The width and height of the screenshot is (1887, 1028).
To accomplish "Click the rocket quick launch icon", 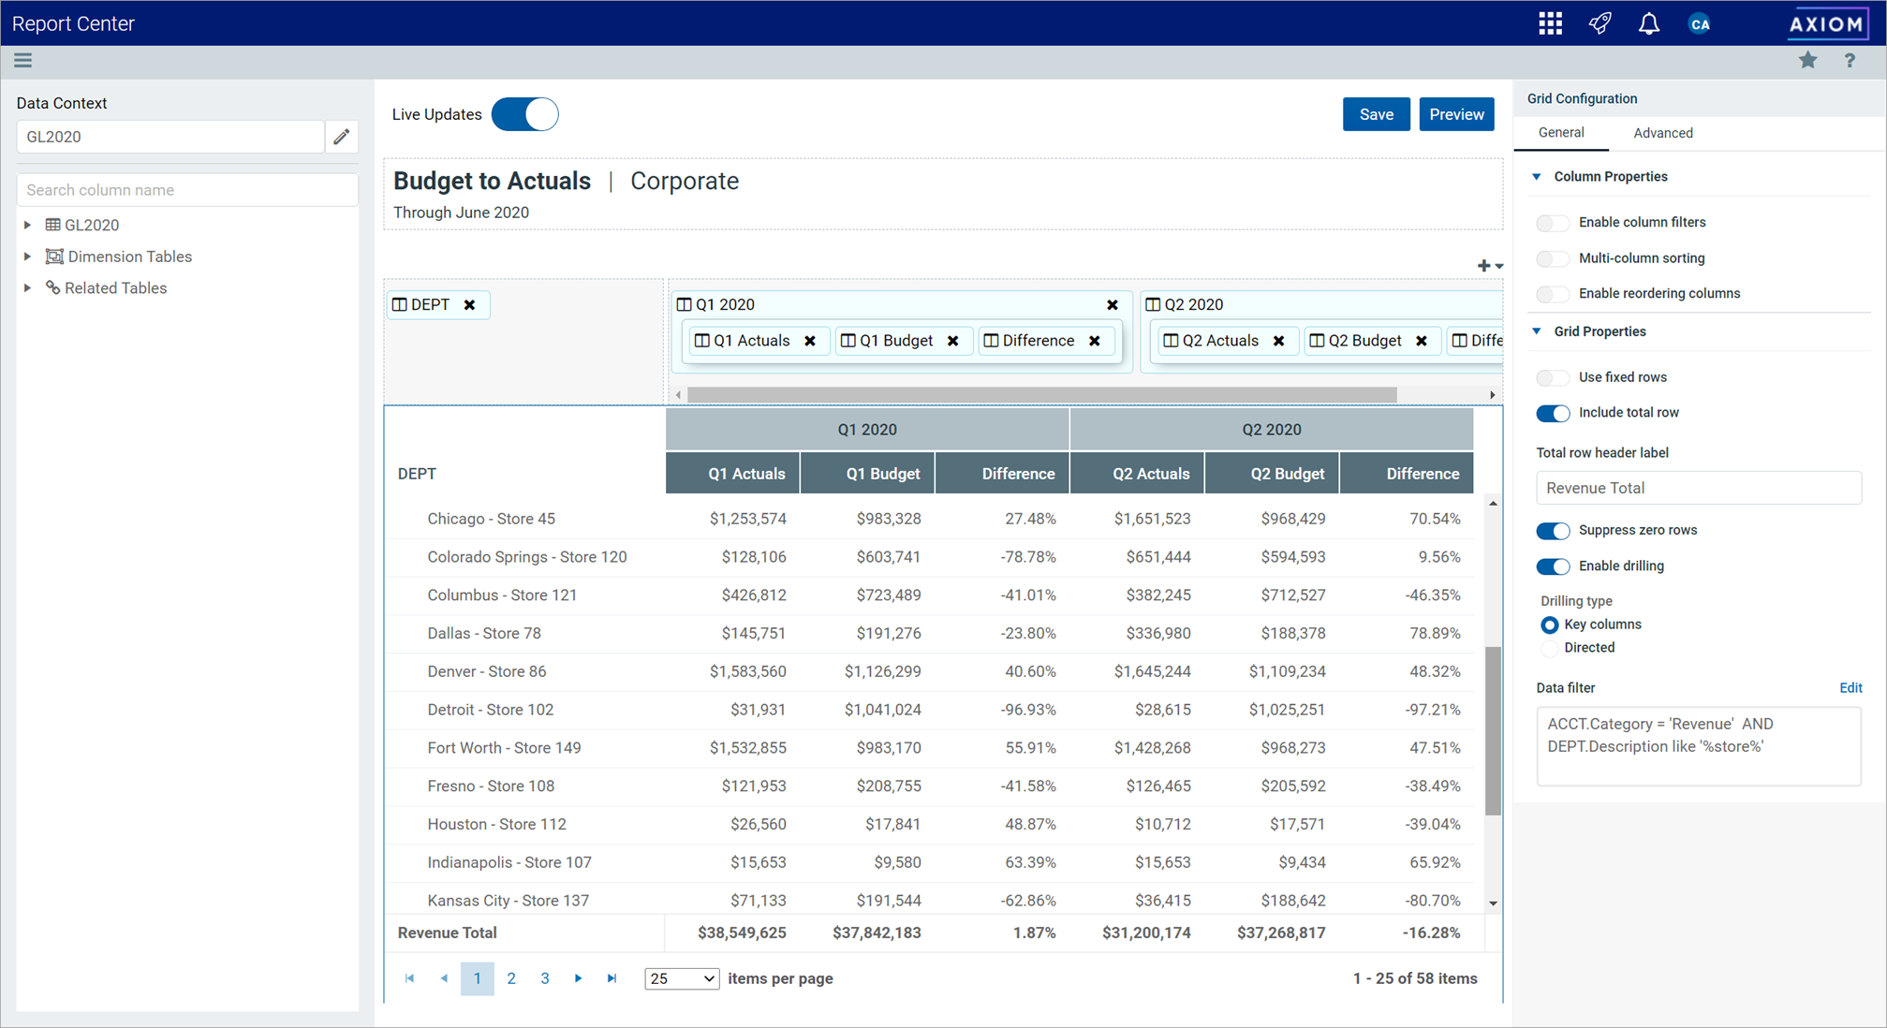I will [1600, 23].
